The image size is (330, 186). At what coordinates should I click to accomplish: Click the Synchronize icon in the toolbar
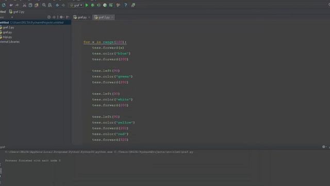[4, 5]
